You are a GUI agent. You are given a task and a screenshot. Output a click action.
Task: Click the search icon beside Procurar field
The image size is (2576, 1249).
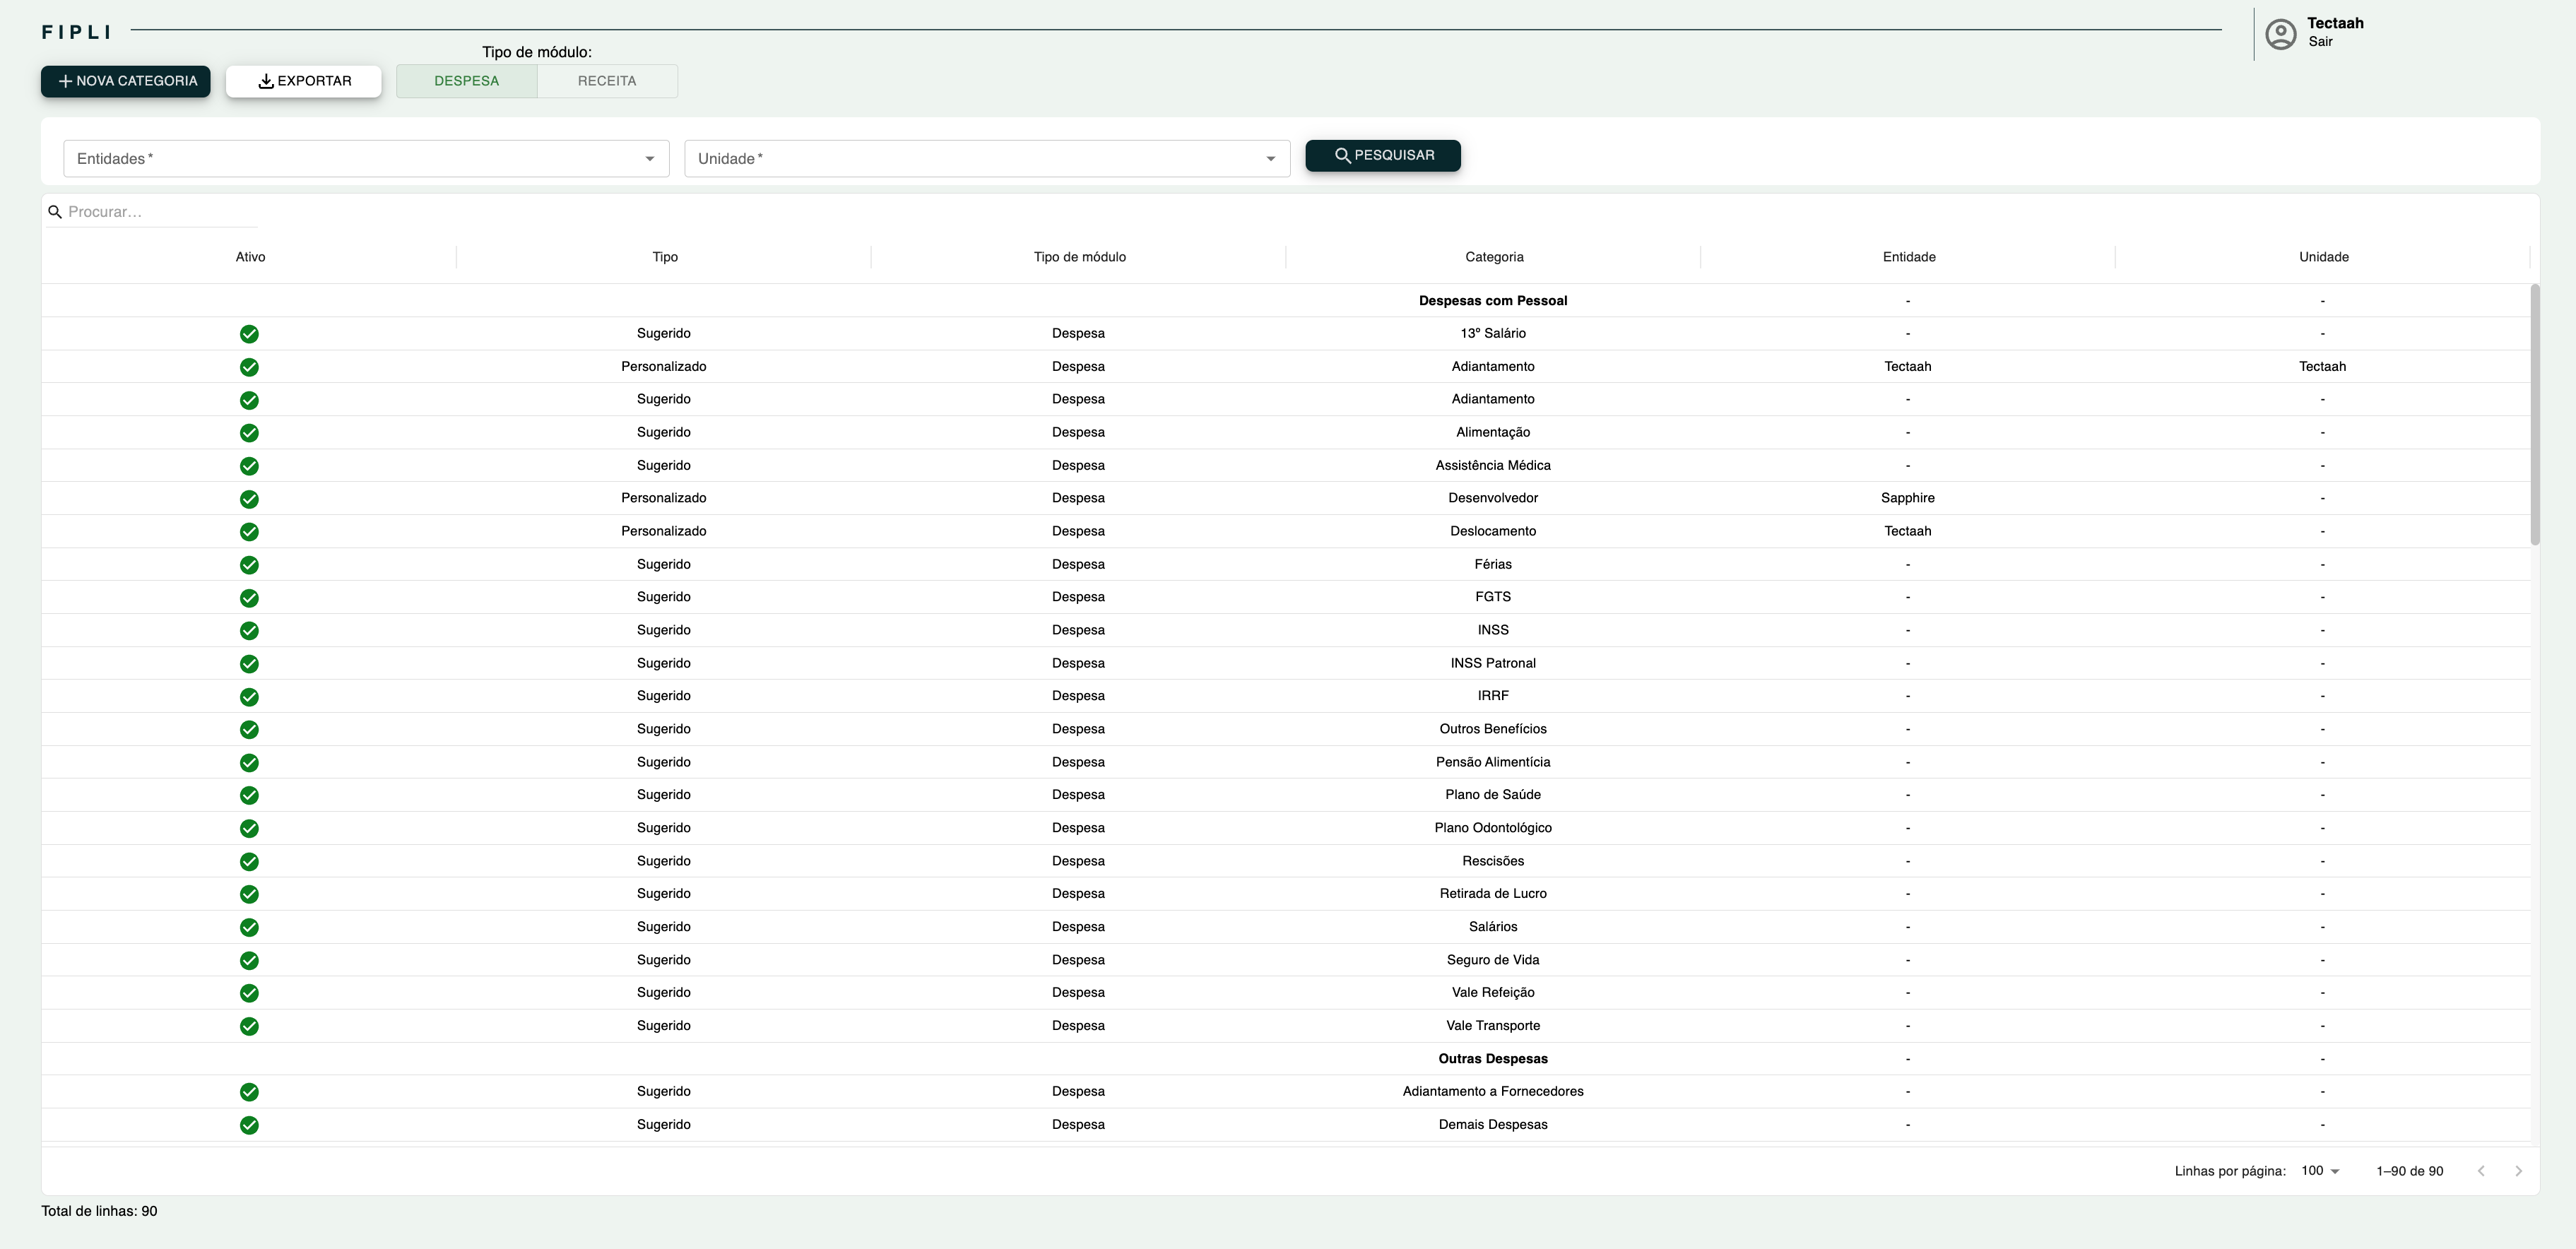[55, 212]
